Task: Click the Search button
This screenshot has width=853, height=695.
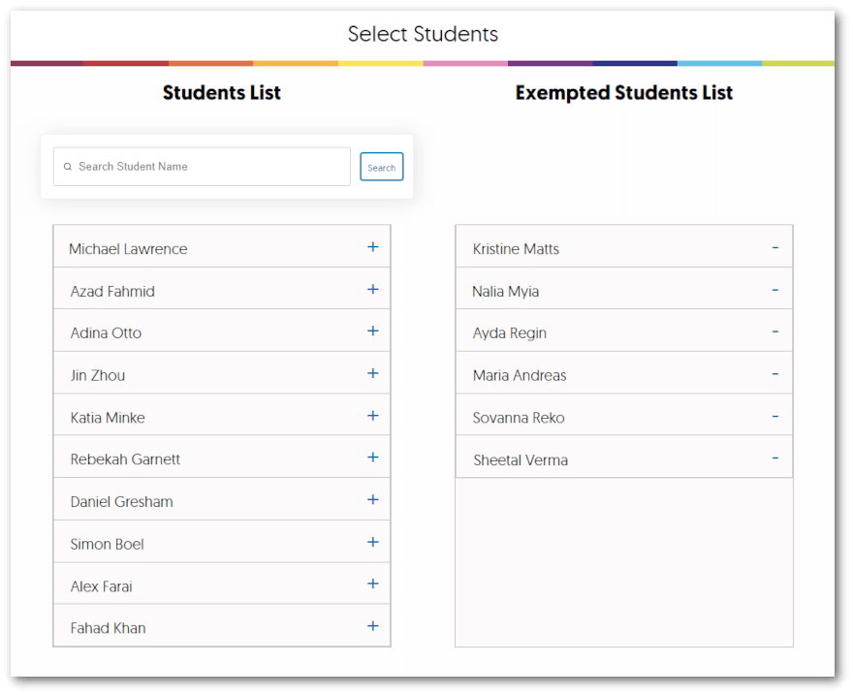Action: coord(381,167)
